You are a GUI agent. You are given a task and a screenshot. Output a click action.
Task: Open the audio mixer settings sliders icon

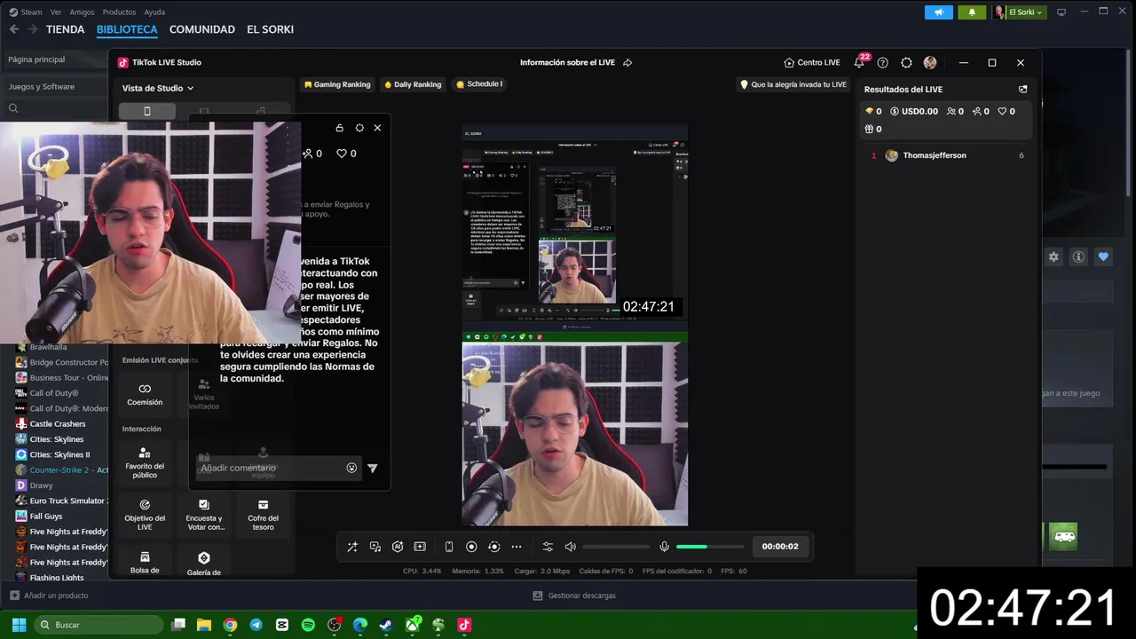point(548,547)
